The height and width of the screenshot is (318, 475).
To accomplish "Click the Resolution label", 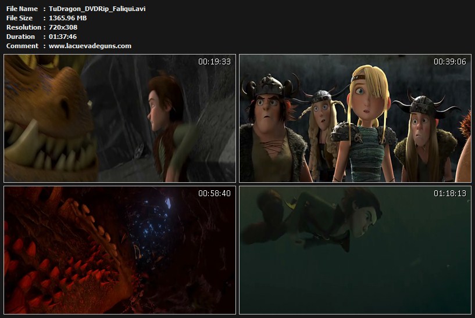I will (x=23, y=27).
